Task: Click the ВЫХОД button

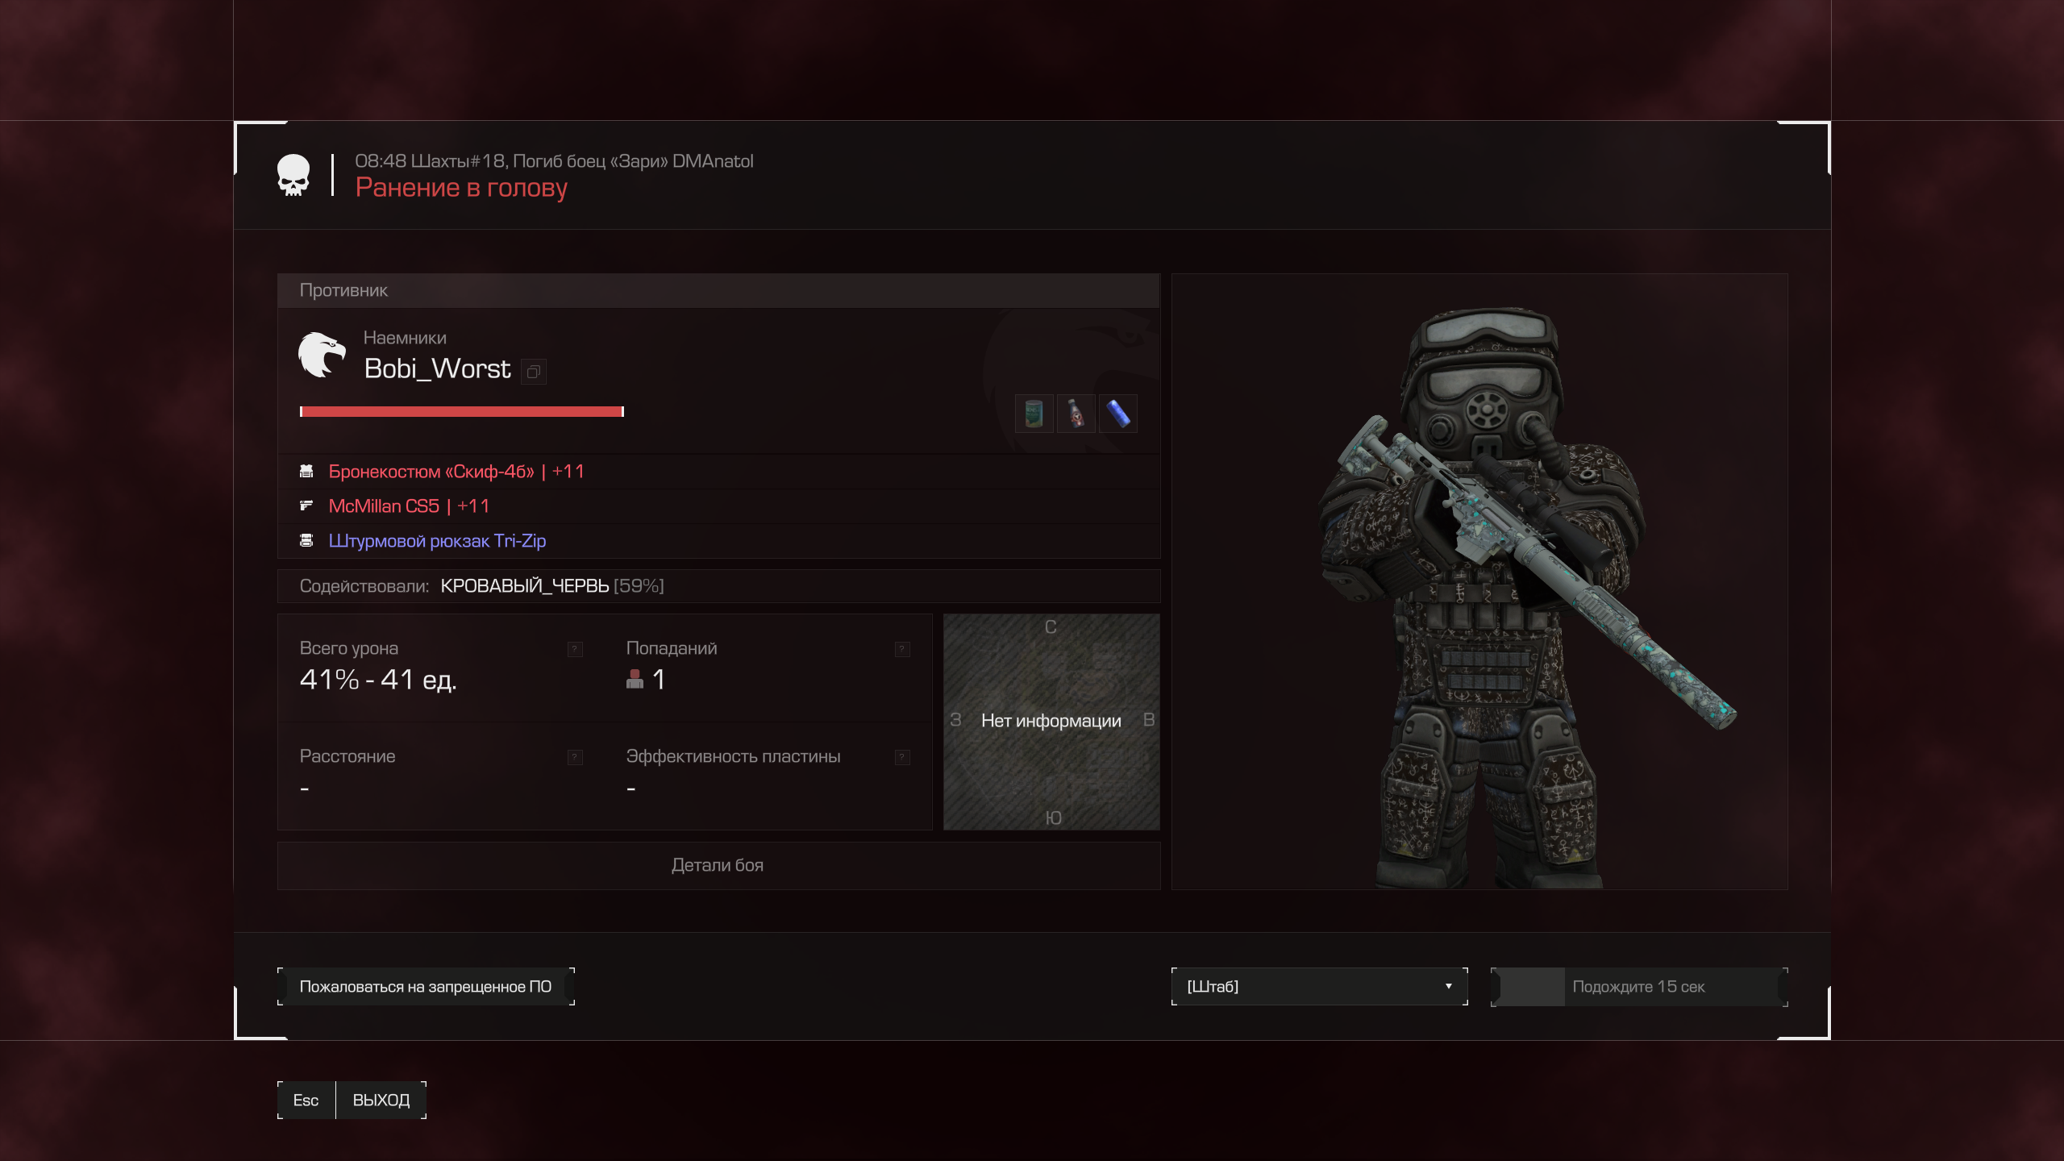Action: [381, 1101]
